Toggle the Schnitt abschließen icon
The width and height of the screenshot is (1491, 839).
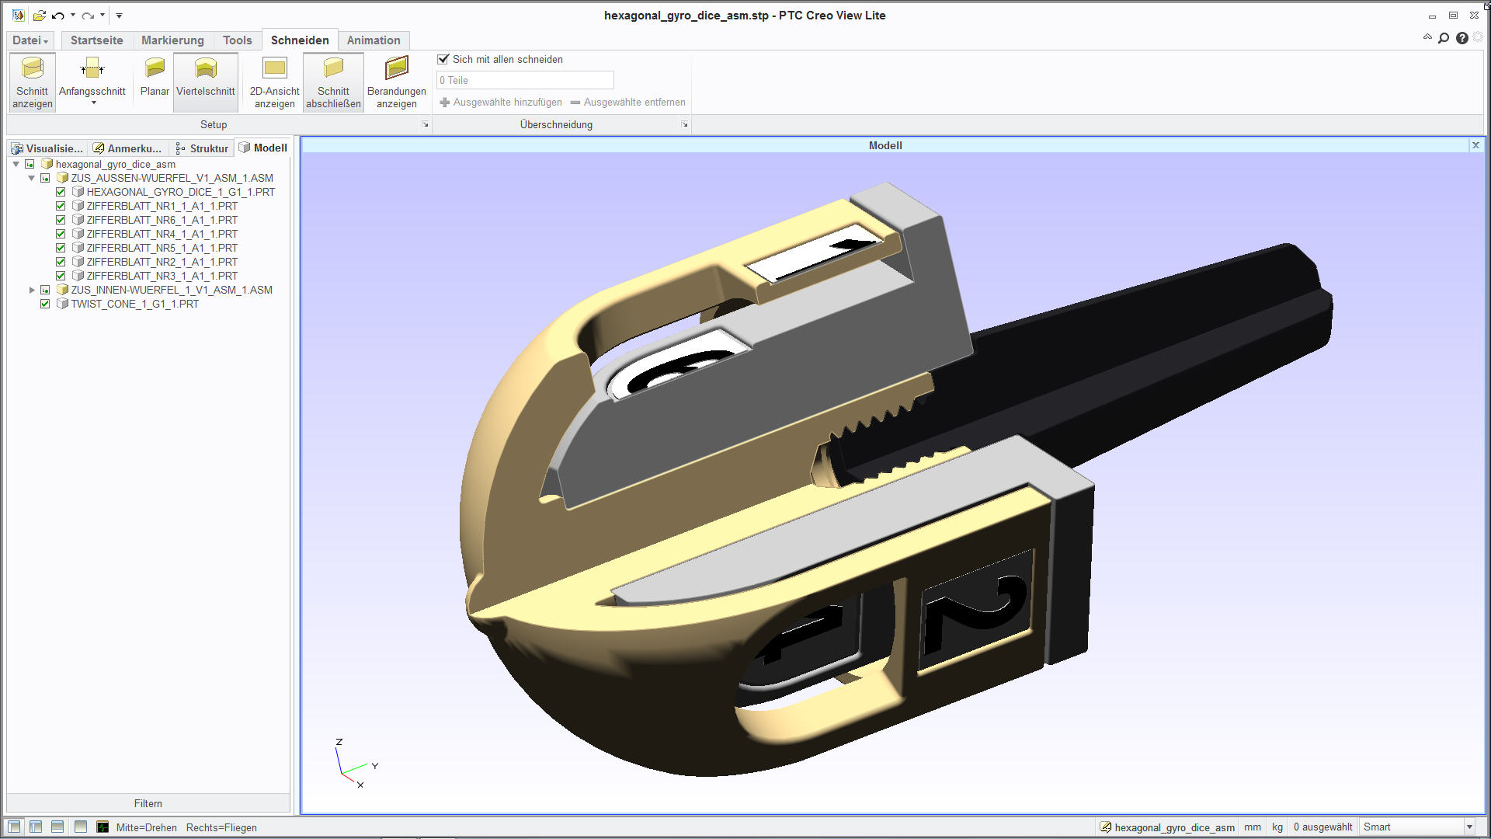(333, 69)
